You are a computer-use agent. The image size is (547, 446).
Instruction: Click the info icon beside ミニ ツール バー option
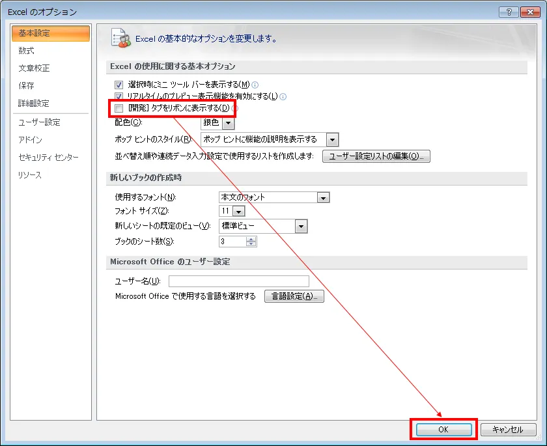(x=255, y=85)
